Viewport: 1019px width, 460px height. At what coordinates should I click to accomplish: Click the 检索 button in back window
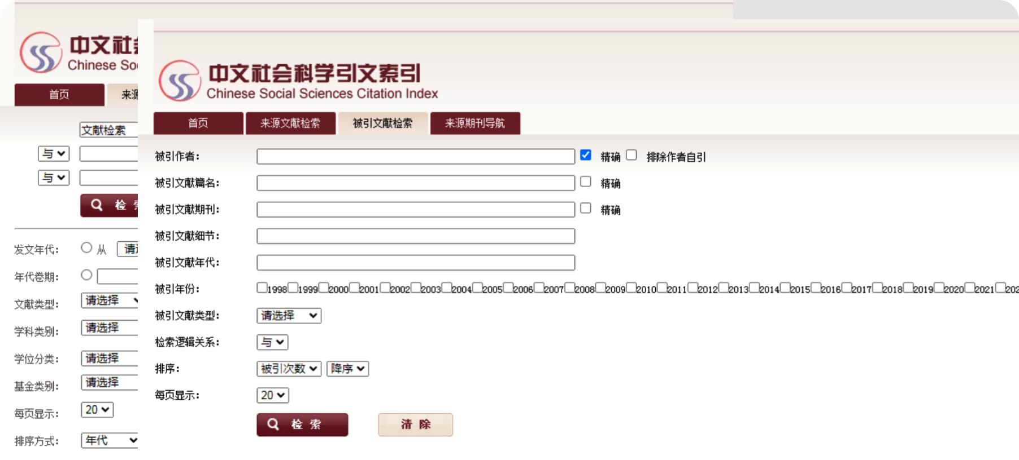point(109,205)
